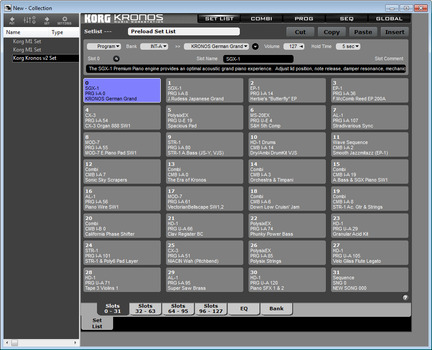Open the Slots 96 - 127 tab

(211, 309)
